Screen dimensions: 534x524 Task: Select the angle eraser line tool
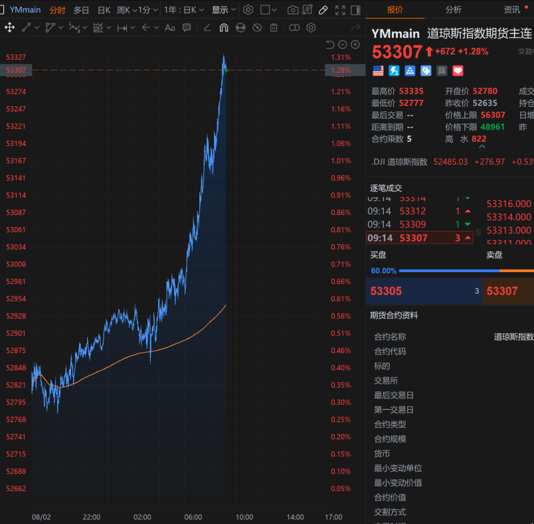click(207, 28)
